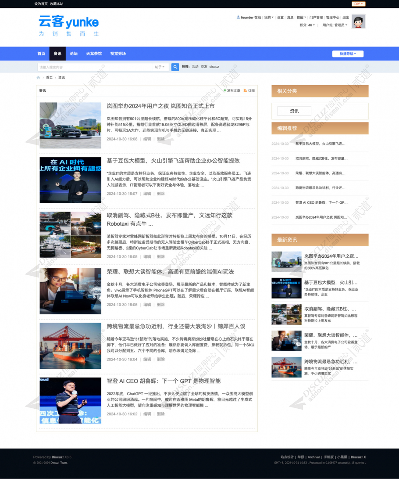The height and width of the screenshot is (479, 399).
Task: Go to the 首页 nav tab
Action: pos(41,54)
